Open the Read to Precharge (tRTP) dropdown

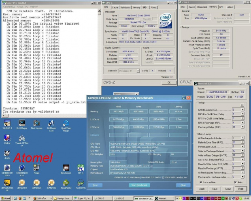242,168
